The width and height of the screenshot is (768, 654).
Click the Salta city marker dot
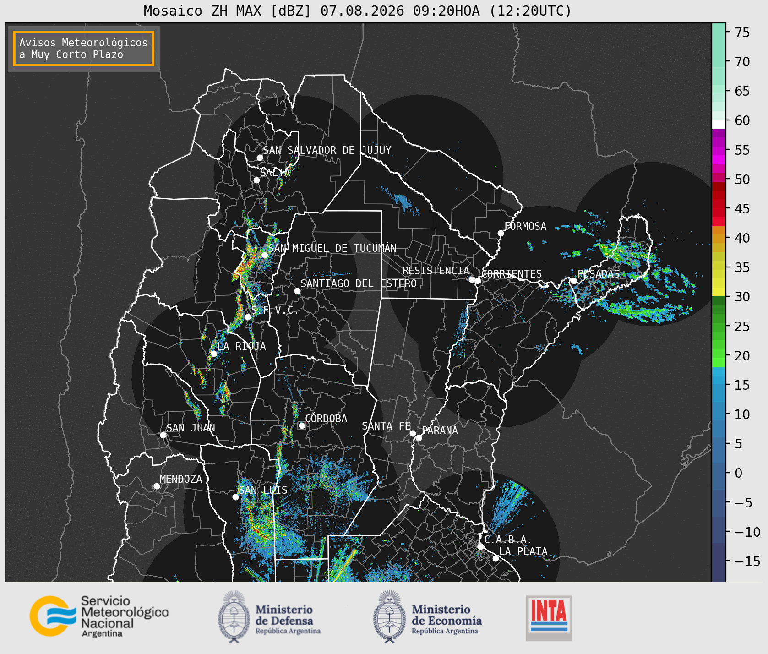(256, 180)
